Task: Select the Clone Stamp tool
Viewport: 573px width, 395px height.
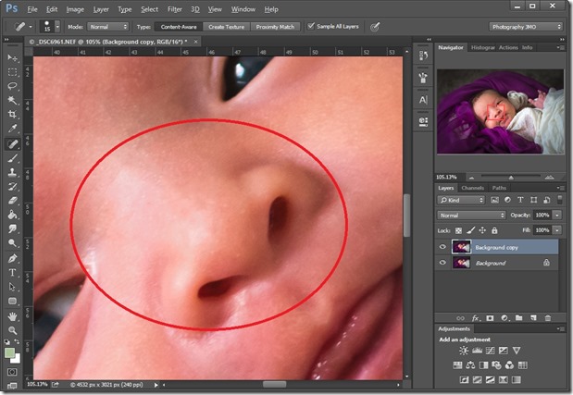Action: coord(12,172)
